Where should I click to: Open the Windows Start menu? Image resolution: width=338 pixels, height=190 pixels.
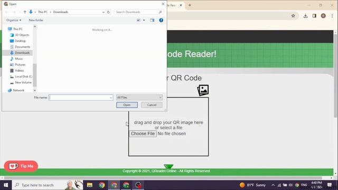[x=6, y=185]
